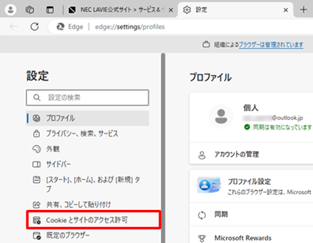The image size is (313, 243).
Task: Open 既定のブラウザー settings
Action: 88,236
